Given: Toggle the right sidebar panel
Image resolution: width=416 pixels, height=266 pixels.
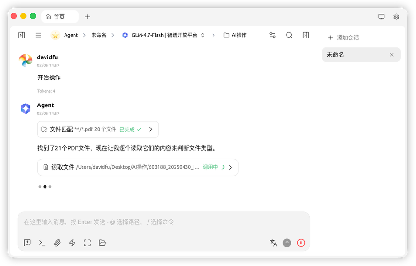Looking at the screenshot, I should pyautogui.click(x=306, y=35).
